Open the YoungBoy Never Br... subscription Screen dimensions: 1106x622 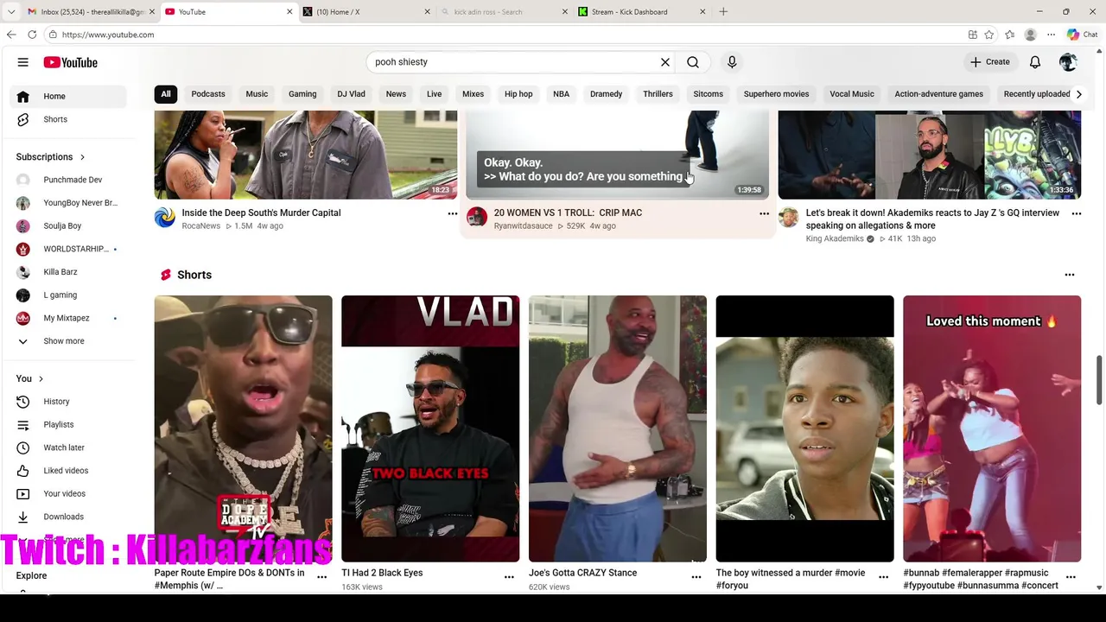point(69,203)
